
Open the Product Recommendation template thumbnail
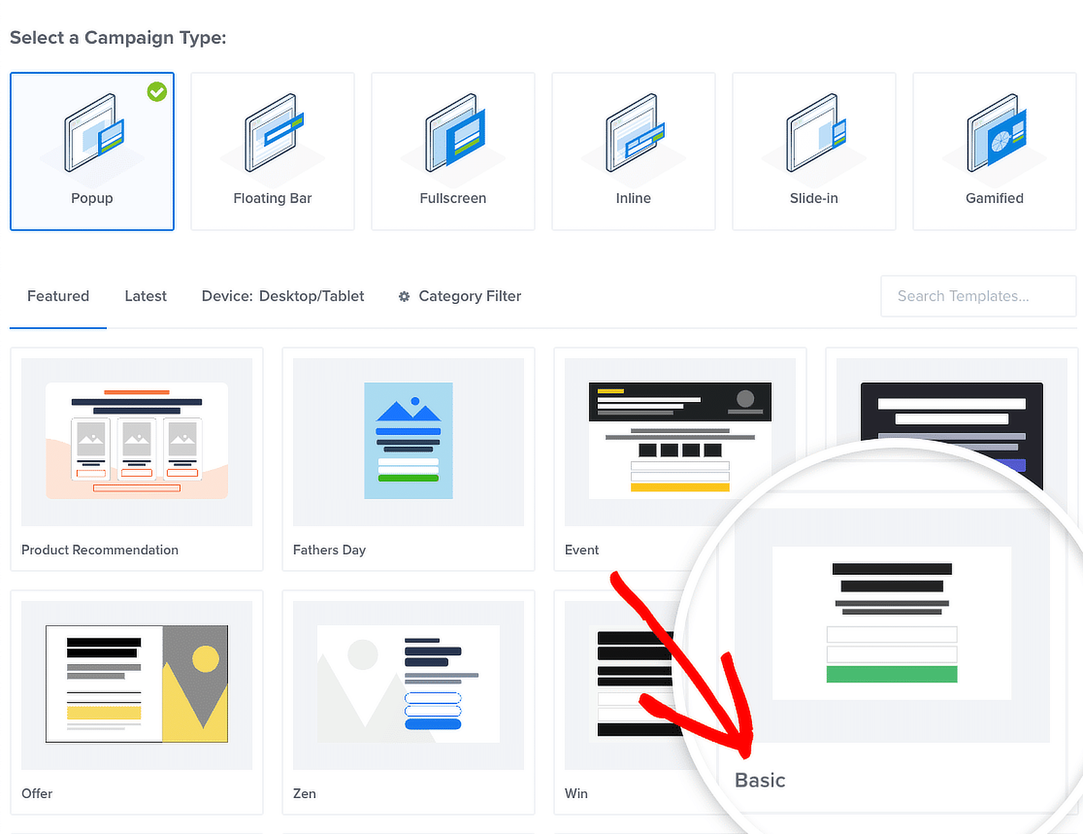(x=137, y=441)
